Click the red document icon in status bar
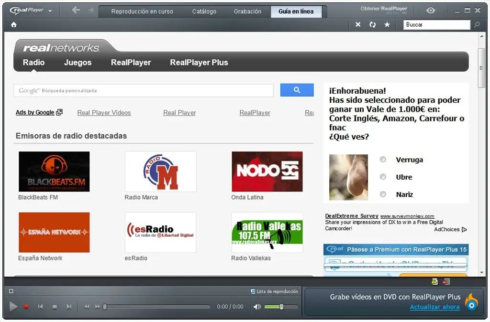Image resolution: width=490 pixels, height=322 pixels. [446, 281]
